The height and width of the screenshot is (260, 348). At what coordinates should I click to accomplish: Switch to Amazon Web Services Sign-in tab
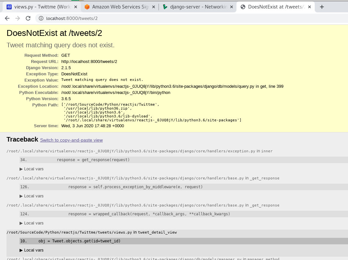(120, 7)
